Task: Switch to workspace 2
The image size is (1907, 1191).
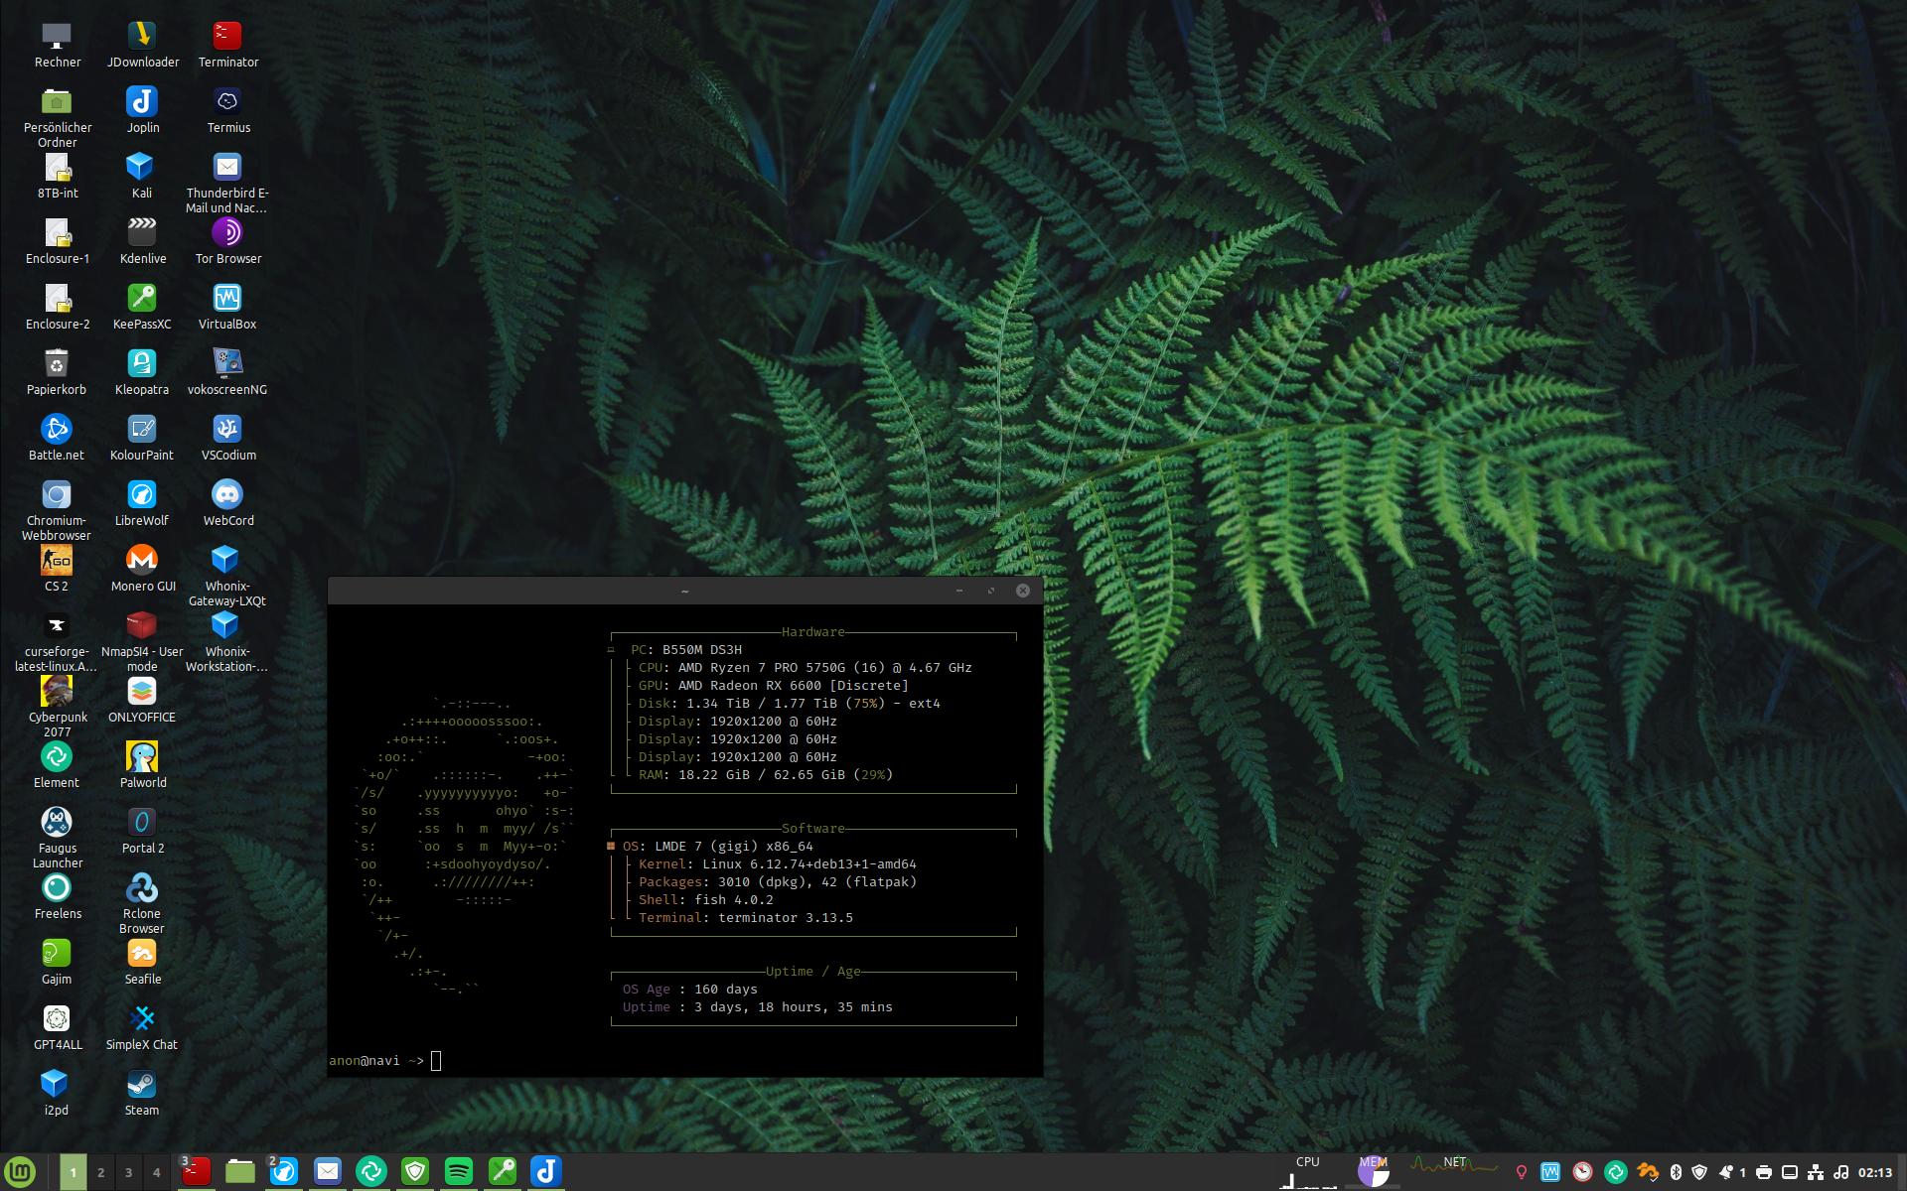Action: point(100,1172)
